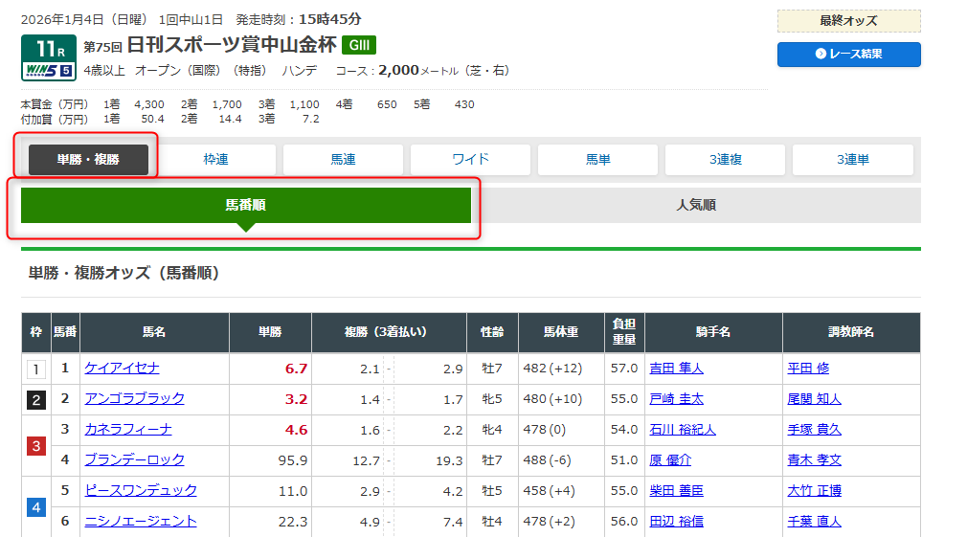
Task: Open the 馬連 odds tab
Action: 343,160
